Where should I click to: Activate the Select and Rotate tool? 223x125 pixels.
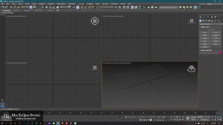pos(50,7)
